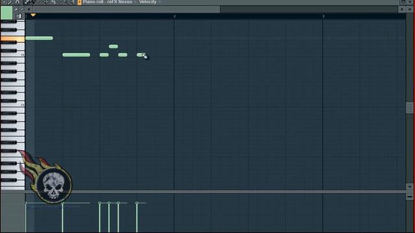Click the window maximize button at top right
Screen dimensions: 415x233
403,2
